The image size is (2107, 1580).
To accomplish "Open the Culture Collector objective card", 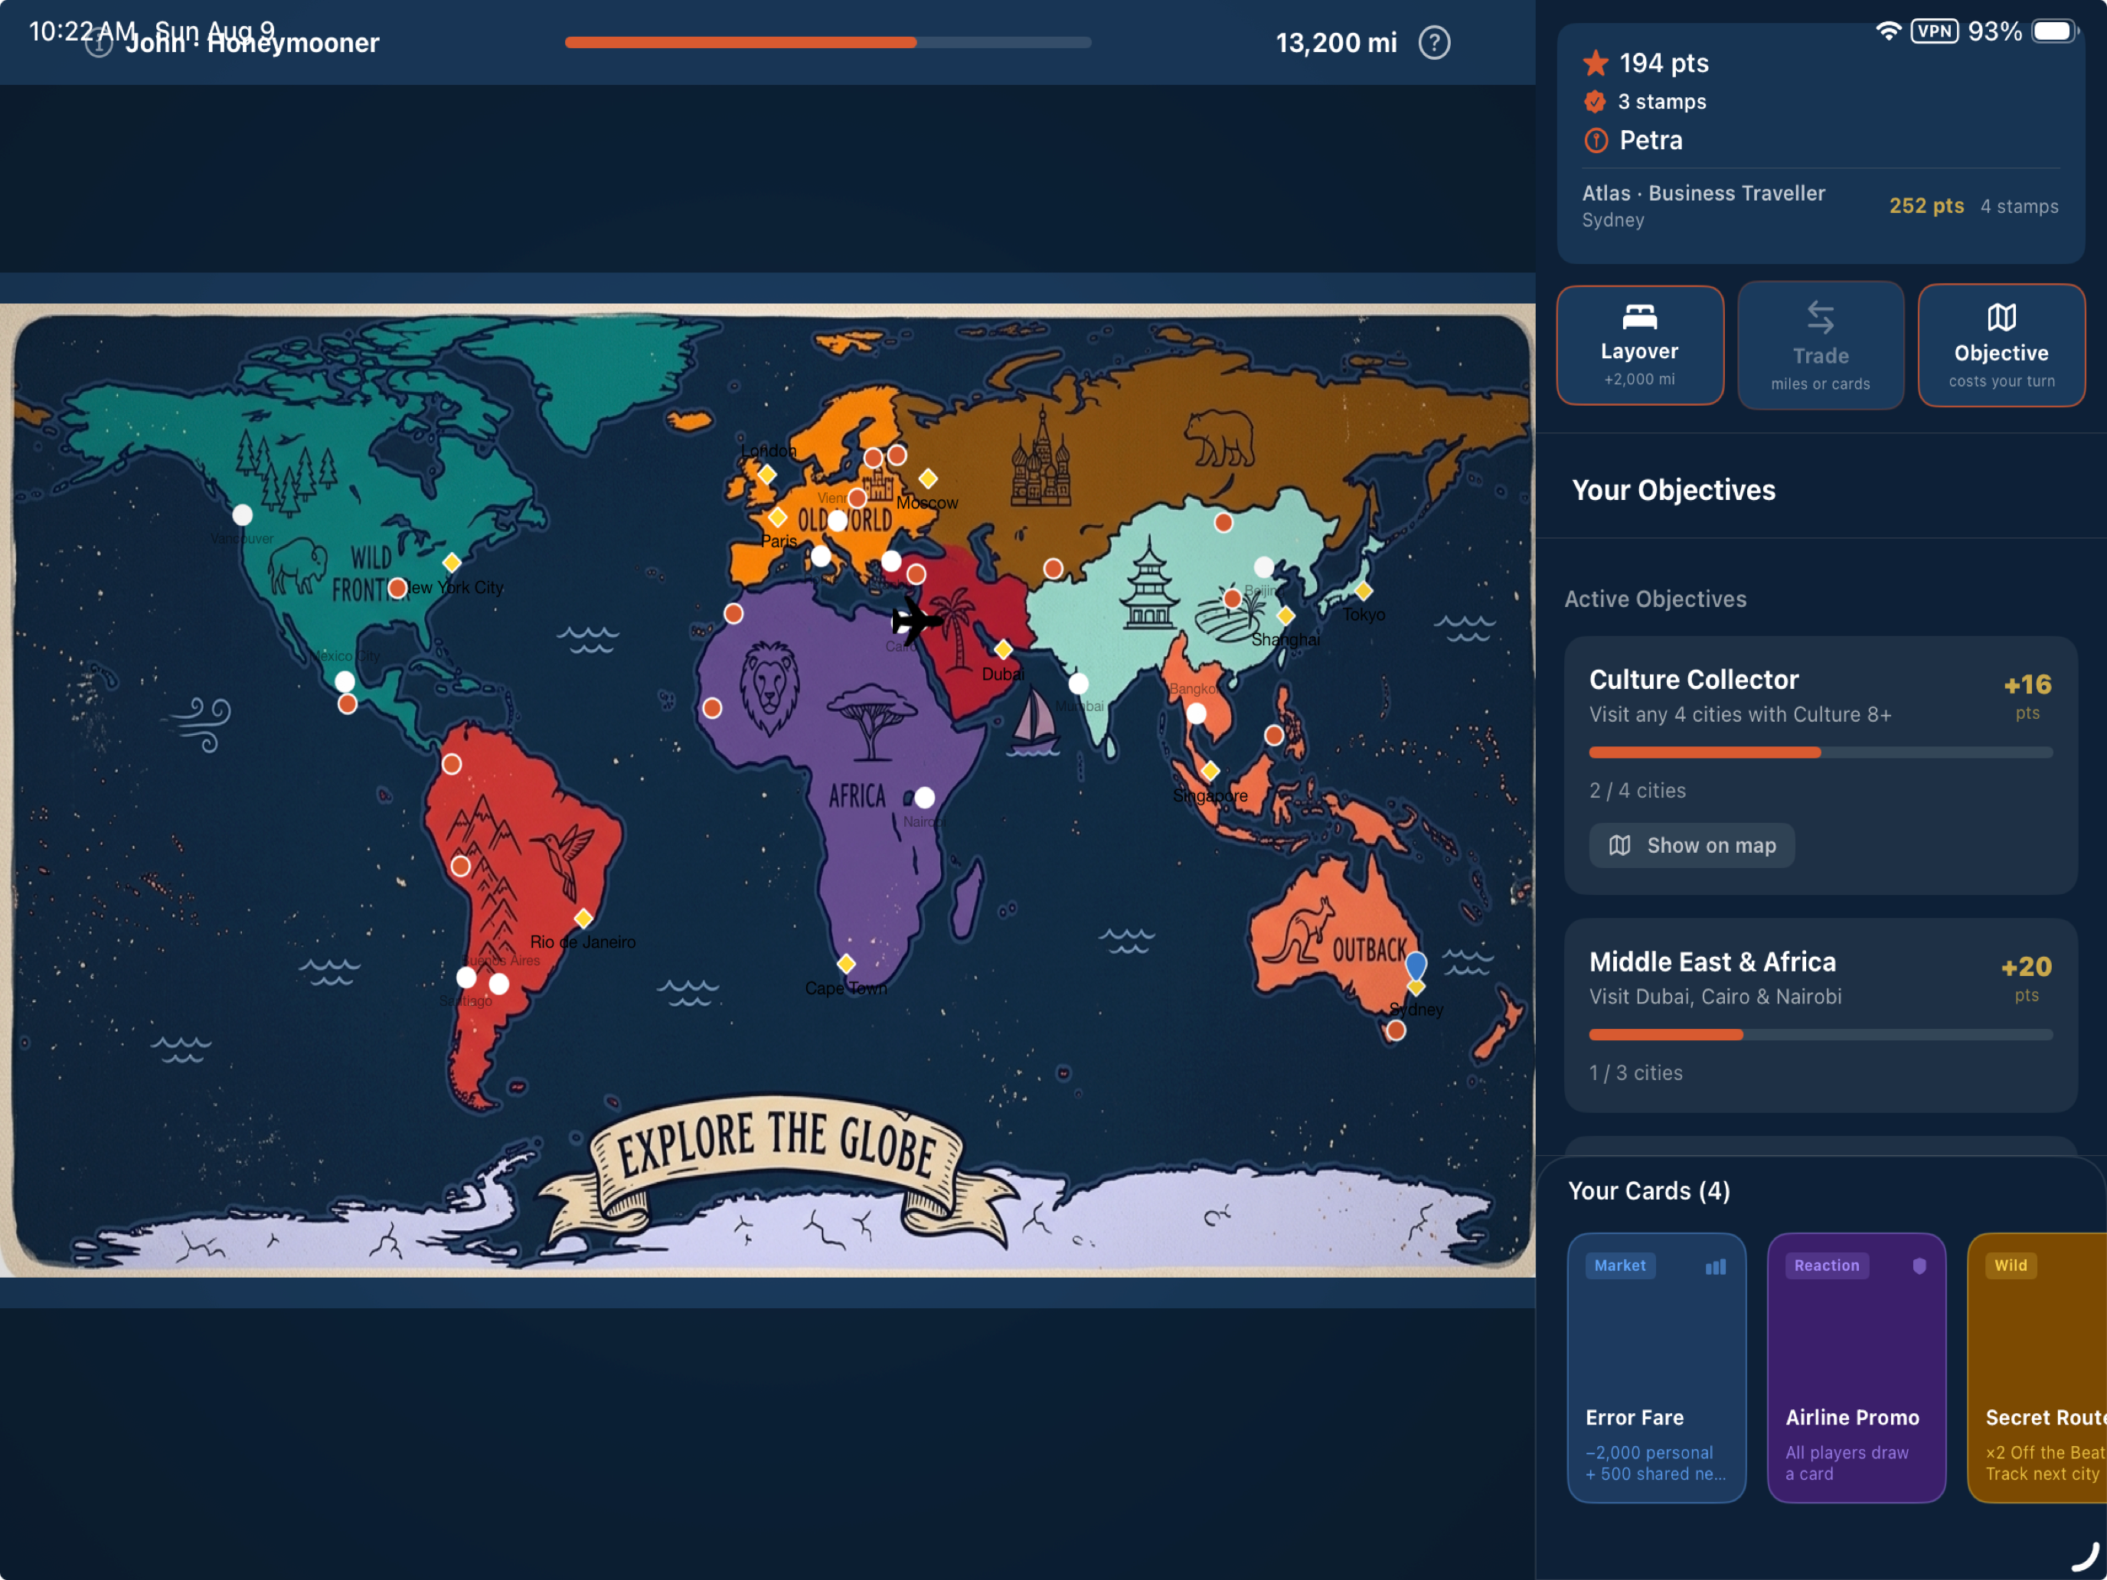I will pos(1821,765).
